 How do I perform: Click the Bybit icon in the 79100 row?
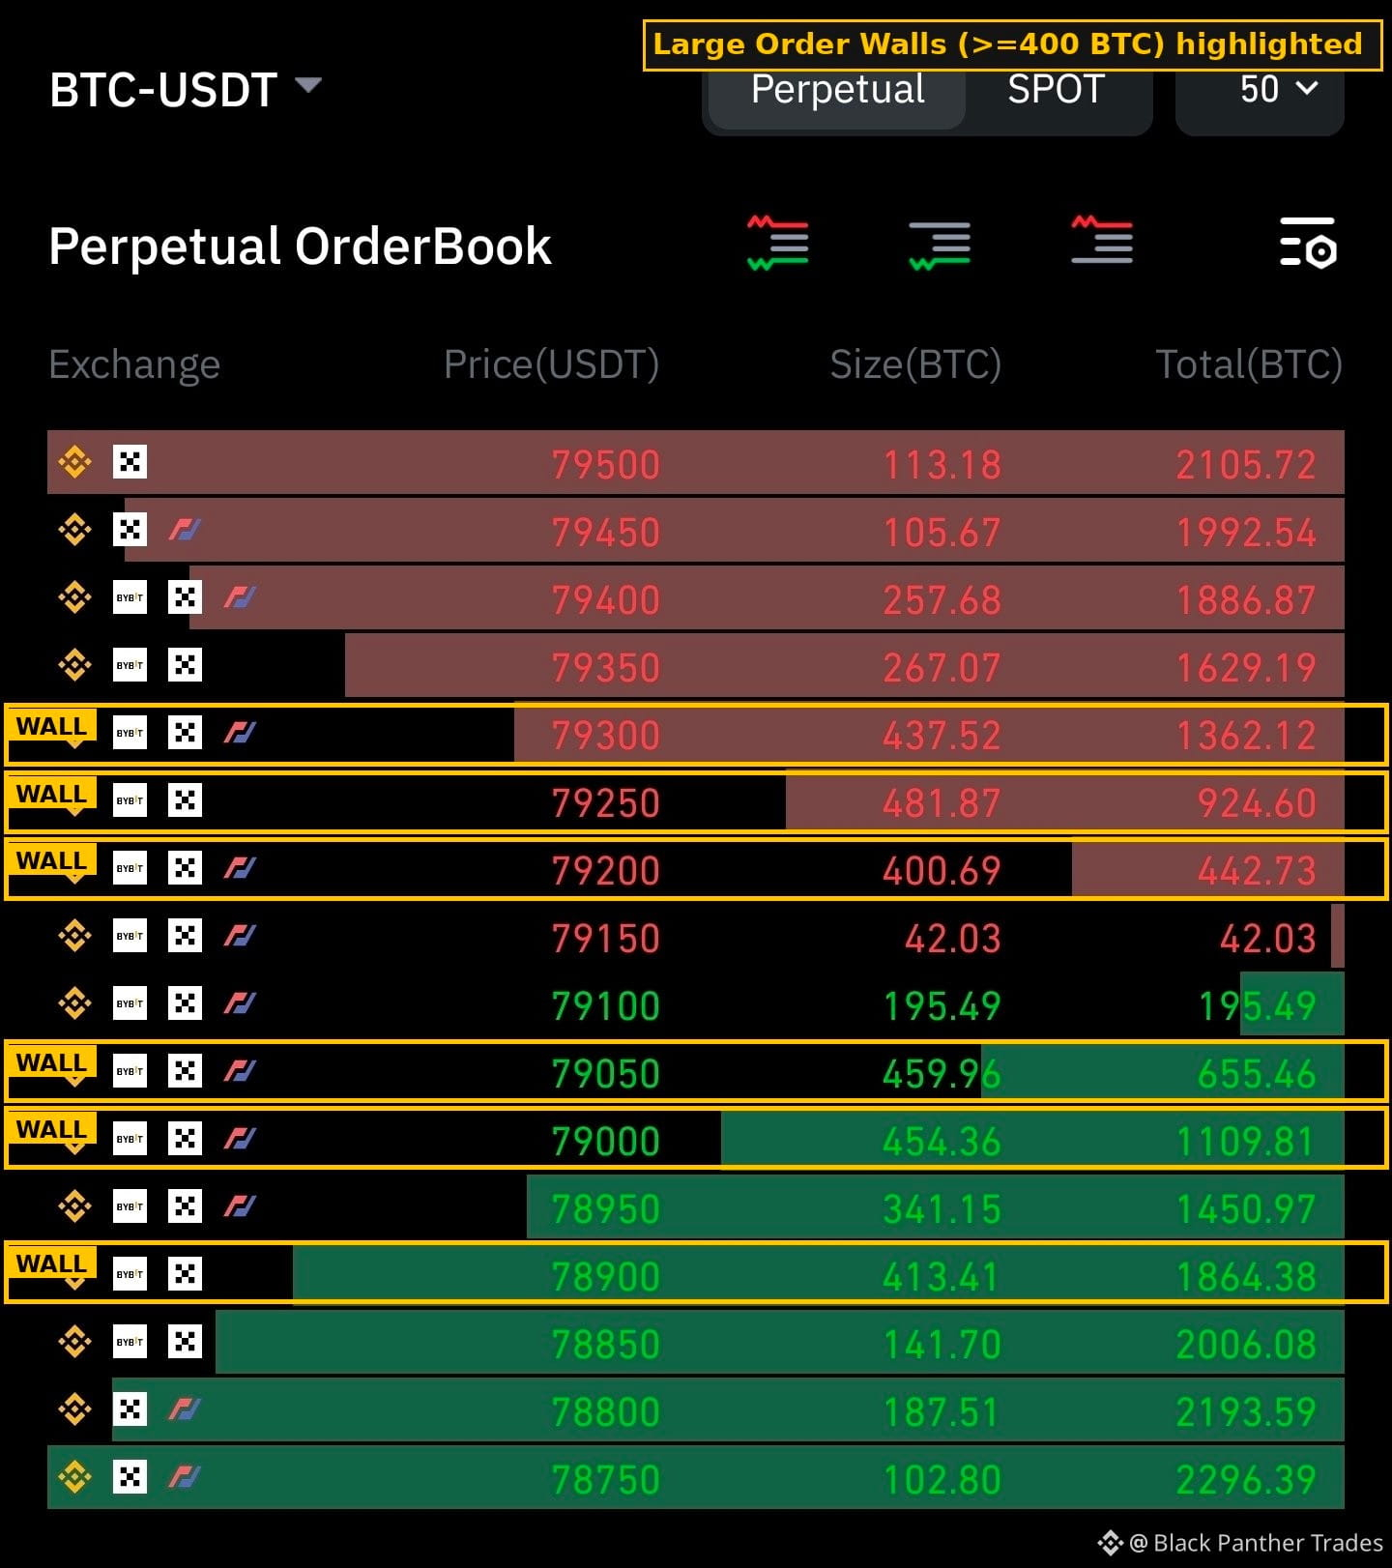pyautogui.click(x=130, y=1003)
